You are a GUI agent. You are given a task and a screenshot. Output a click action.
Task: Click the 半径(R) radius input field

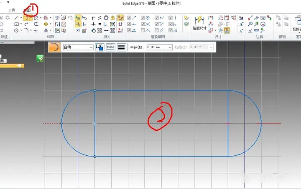(160, 47)
